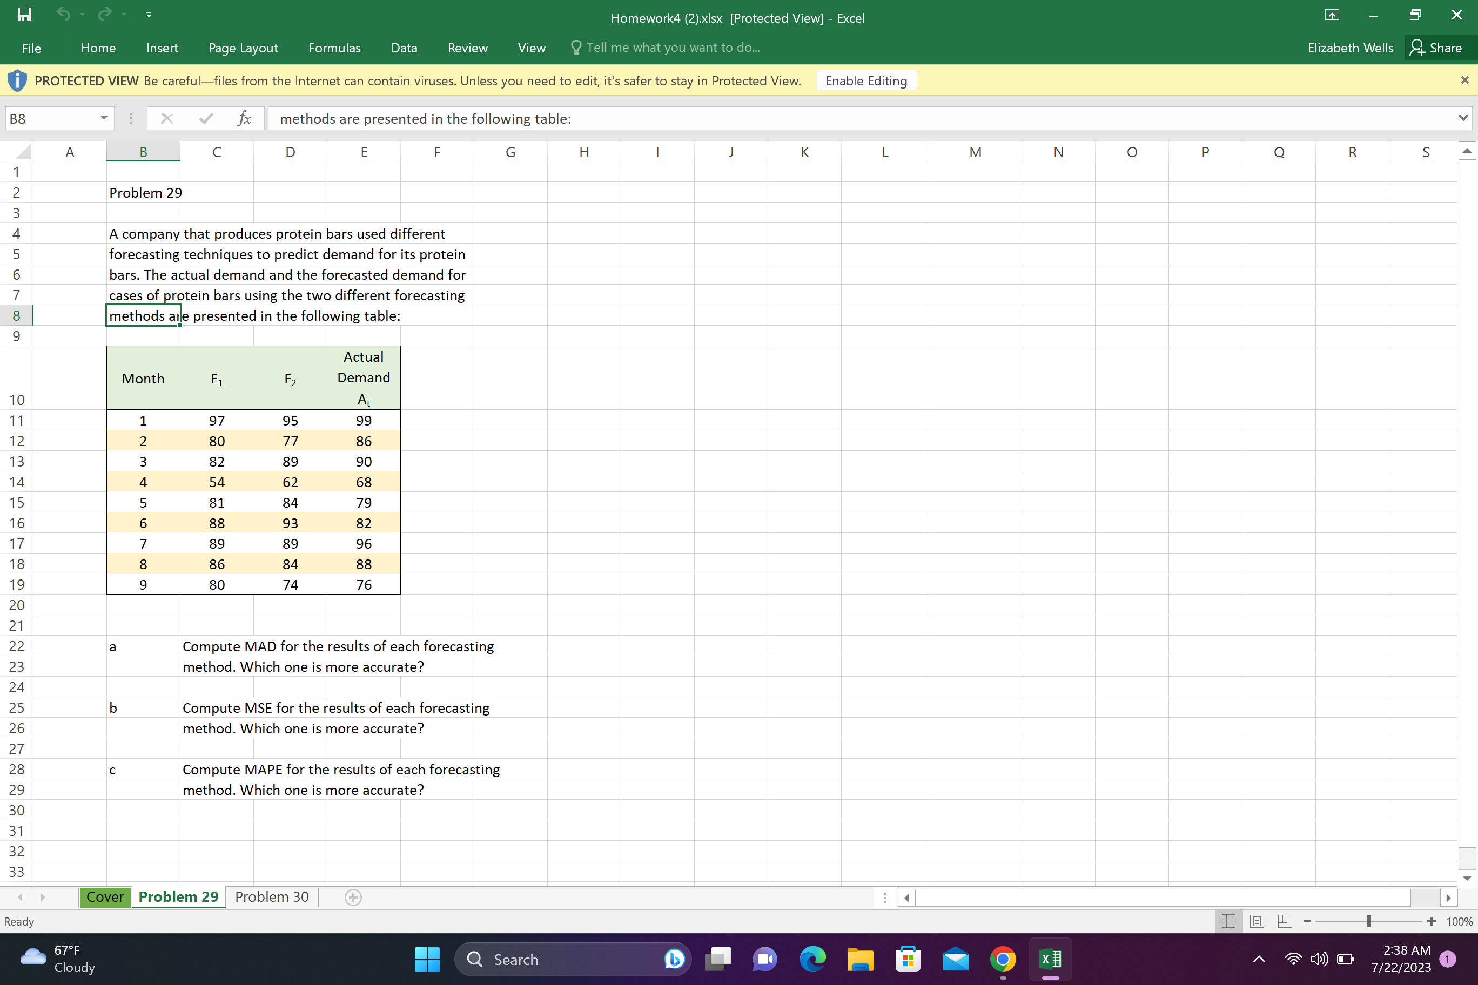
Task: Open the Quick Access Toolbar customize dropdown
Action: tap(149, 14)
